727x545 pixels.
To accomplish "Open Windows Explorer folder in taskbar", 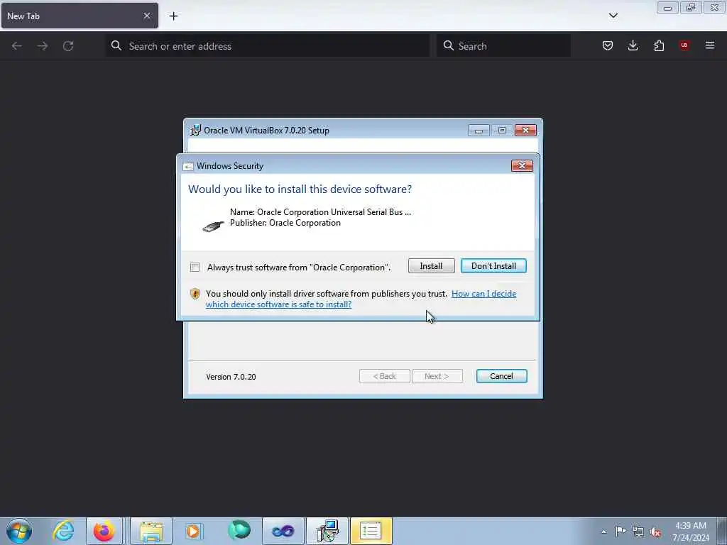I will coord(151,531).
